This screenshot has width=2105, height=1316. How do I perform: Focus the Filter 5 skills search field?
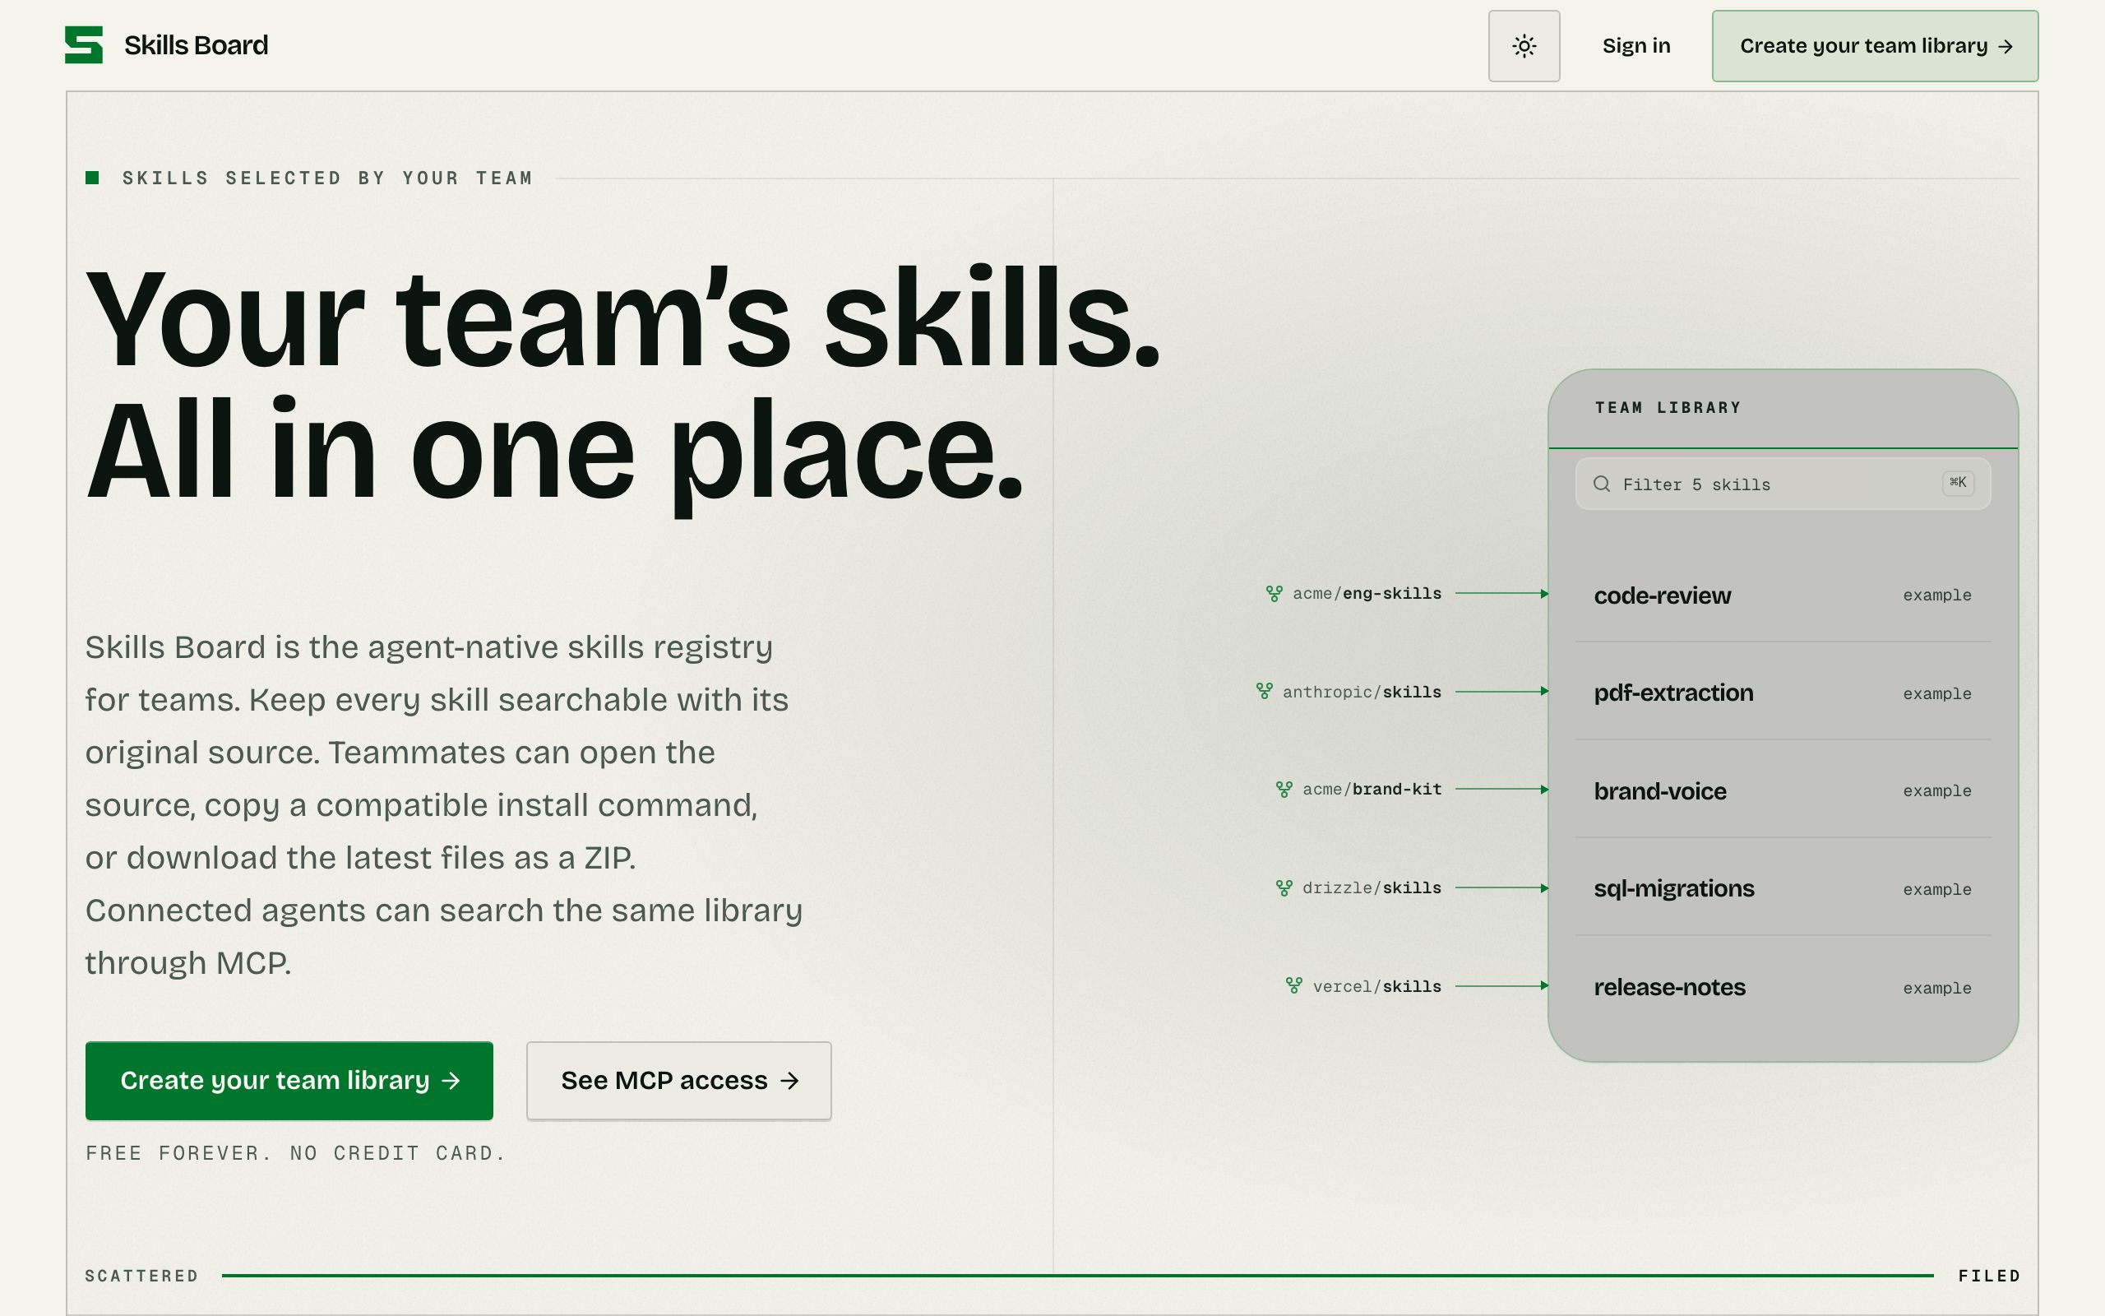tap(1783, 484)
